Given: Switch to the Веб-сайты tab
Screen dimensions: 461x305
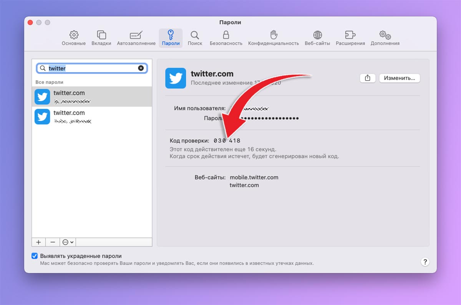Looking at the screenshot, I should (317, 38).
